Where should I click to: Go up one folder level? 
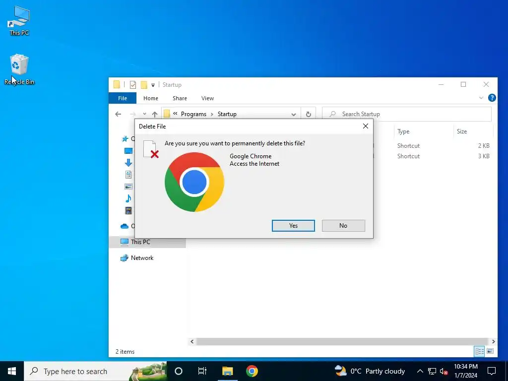click(155, 114)
